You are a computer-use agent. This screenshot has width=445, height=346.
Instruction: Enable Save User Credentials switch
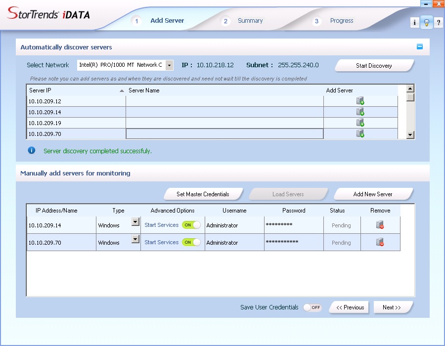(312, 307)
